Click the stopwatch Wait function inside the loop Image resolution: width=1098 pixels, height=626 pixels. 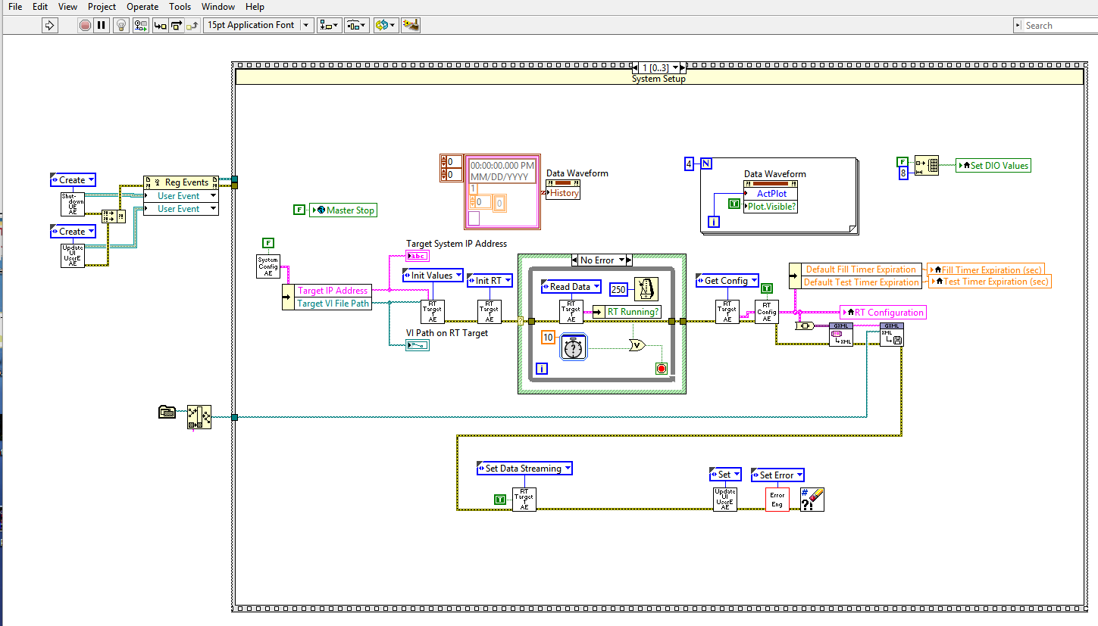574,347
